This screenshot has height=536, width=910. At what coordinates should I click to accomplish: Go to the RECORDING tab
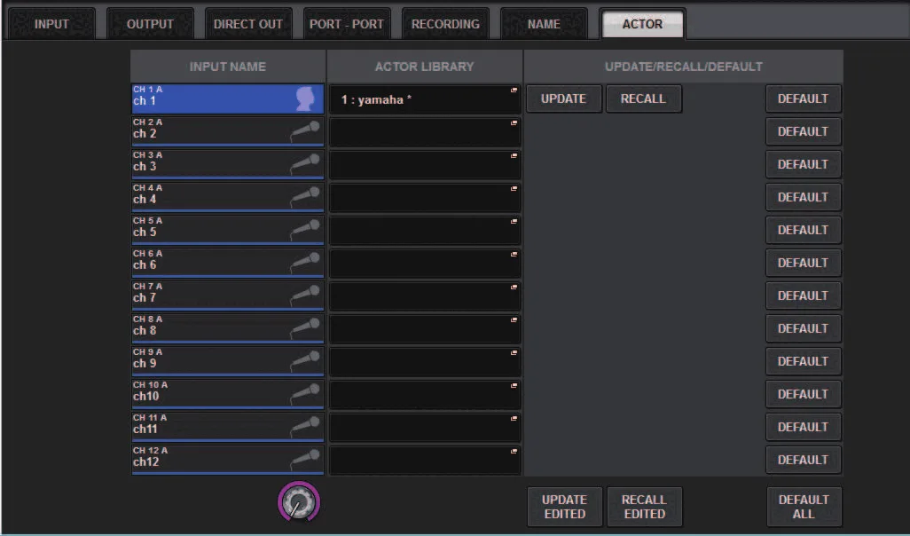(x=445, y=24)
